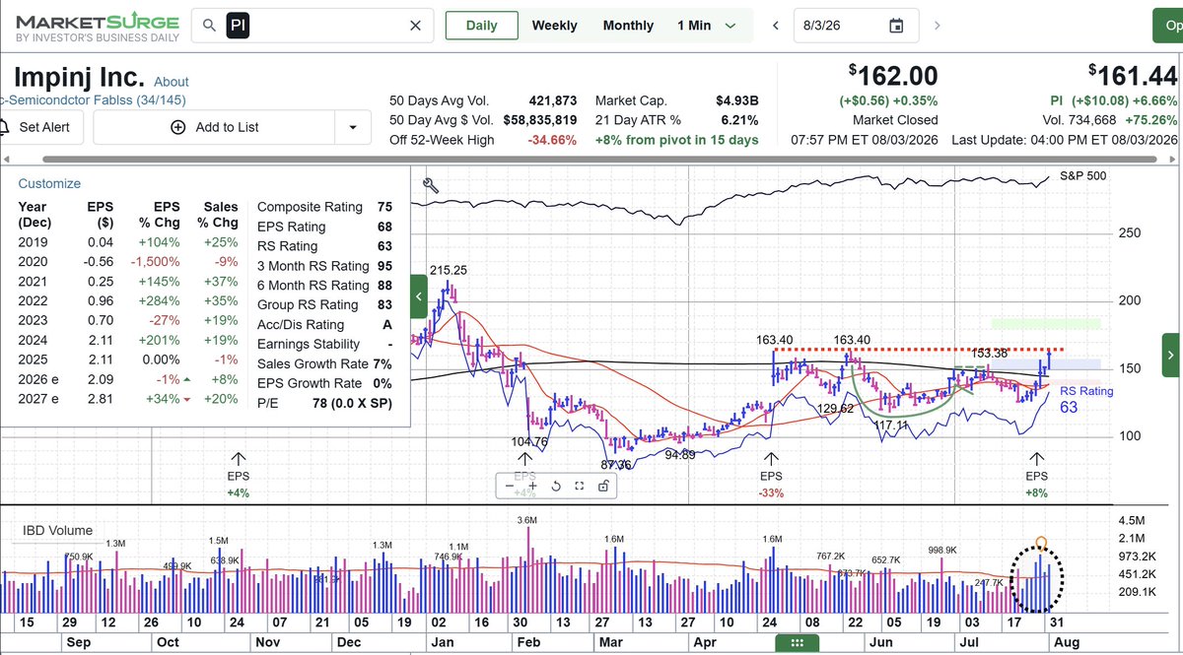This screenshot has width=1183, height=655.
Task: Click the 215.25 price high label
Action: point(448,270)
